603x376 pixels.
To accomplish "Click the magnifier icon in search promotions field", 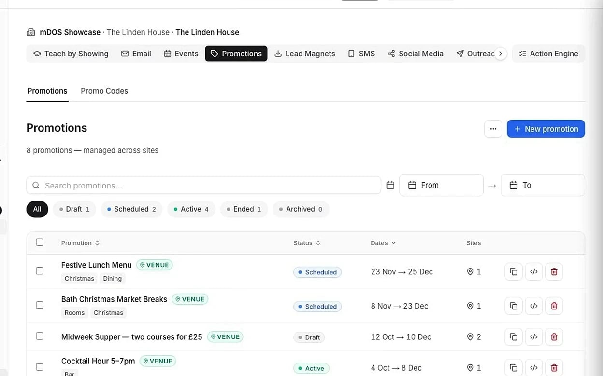I will tap(36, 186).
